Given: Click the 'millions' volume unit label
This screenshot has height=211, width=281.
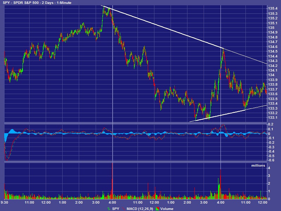Looking at the screenshot, I should click(x=258, y=166).
